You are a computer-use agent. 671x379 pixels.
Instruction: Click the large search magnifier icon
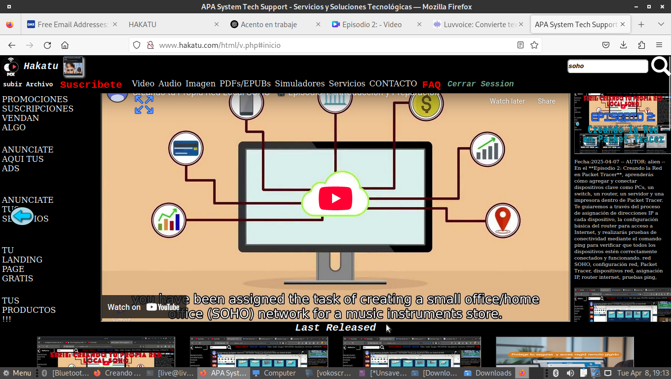[660, 66]
